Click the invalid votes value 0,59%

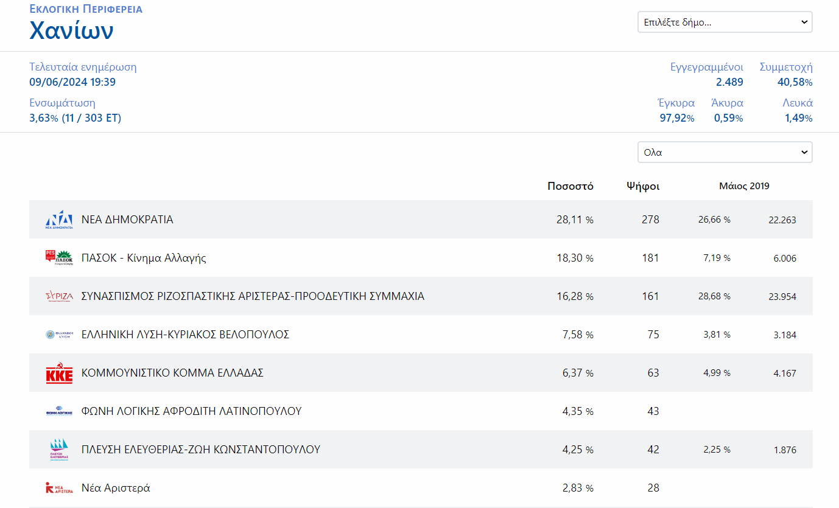729,118
